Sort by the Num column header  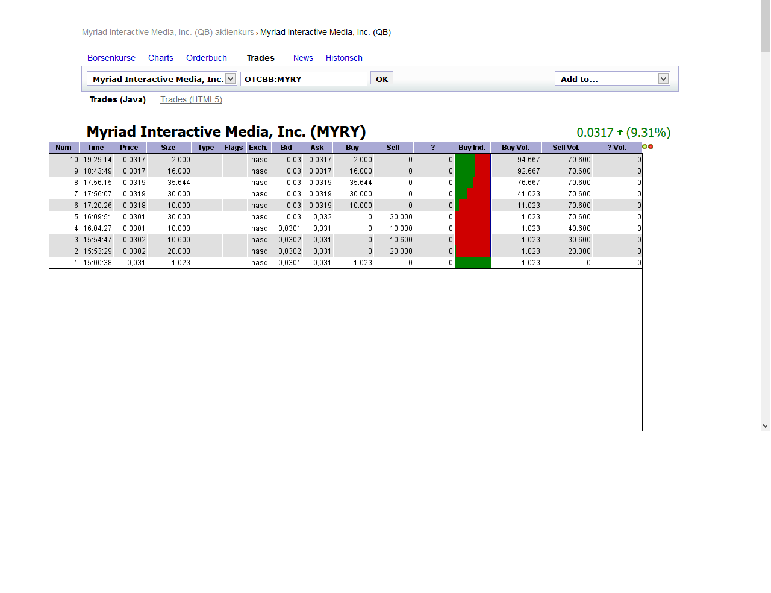pos(64,148)
